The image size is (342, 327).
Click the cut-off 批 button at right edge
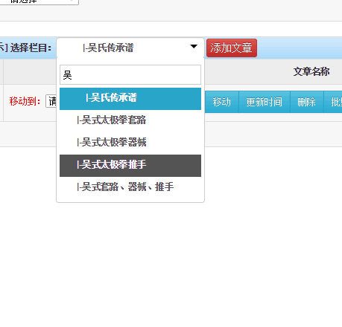point(333,102)
